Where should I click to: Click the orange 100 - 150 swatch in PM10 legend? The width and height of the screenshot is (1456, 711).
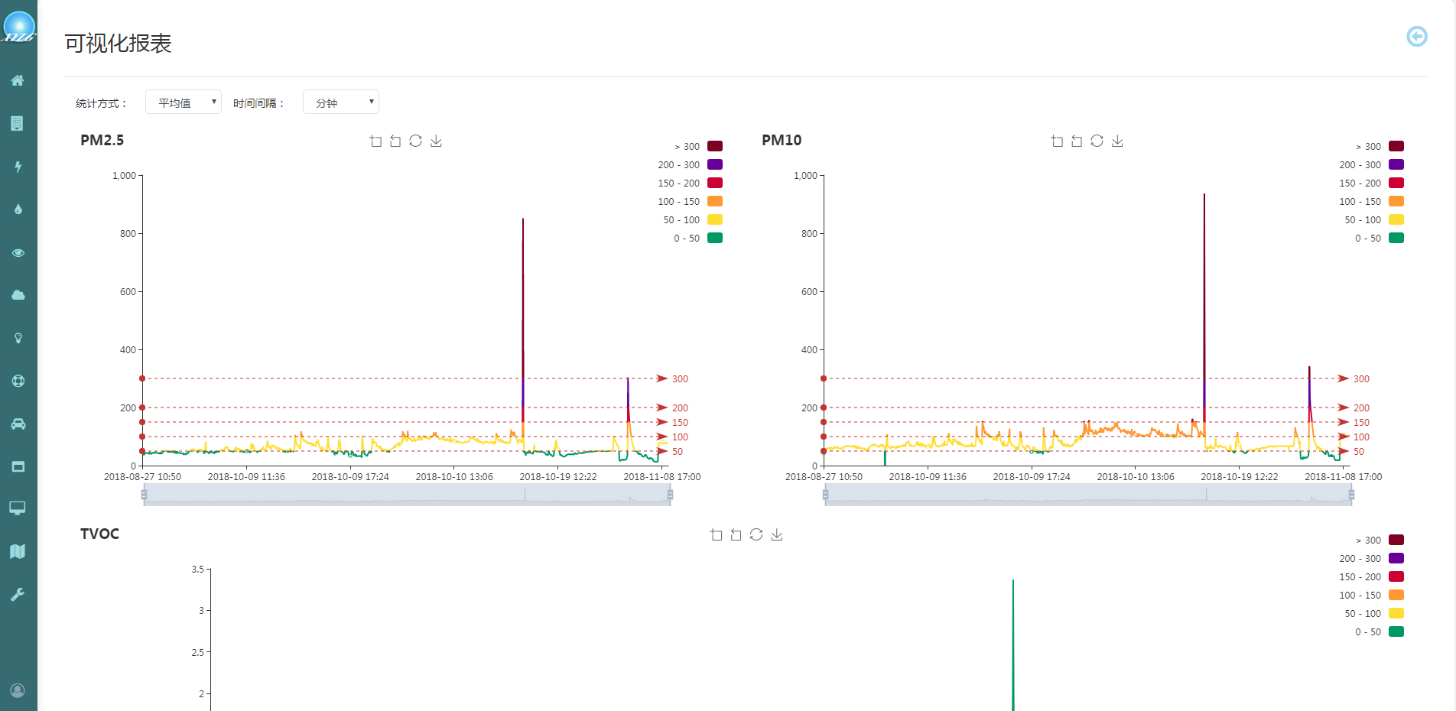pos(1396,201)
